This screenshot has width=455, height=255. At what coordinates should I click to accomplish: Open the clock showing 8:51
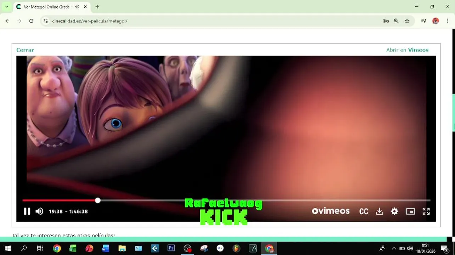pos(425,248)
